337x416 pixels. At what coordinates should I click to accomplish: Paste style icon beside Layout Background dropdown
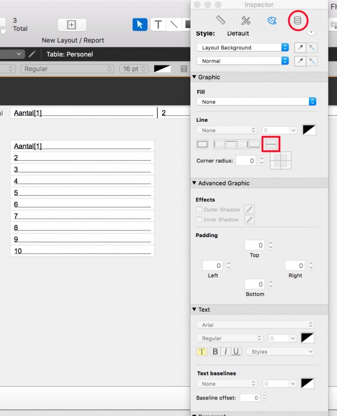tap(312, 48)
